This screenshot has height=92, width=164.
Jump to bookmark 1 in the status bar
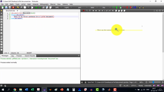coord(154,86)
